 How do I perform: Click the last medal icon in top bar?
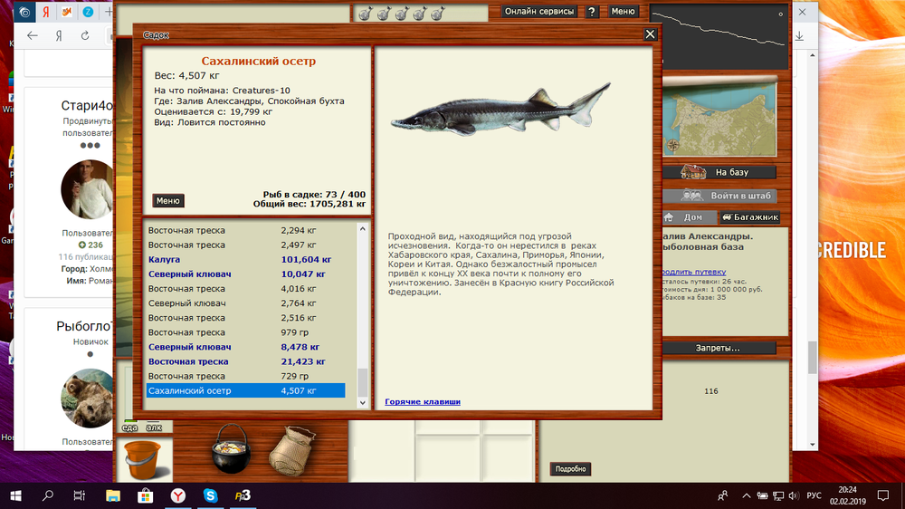[438, 14]
